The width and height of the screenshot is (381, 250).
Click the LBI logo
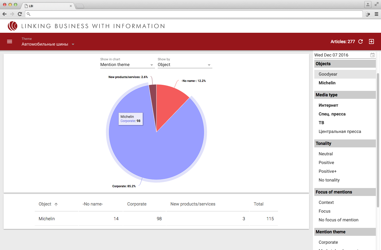(x=13, y=26)
